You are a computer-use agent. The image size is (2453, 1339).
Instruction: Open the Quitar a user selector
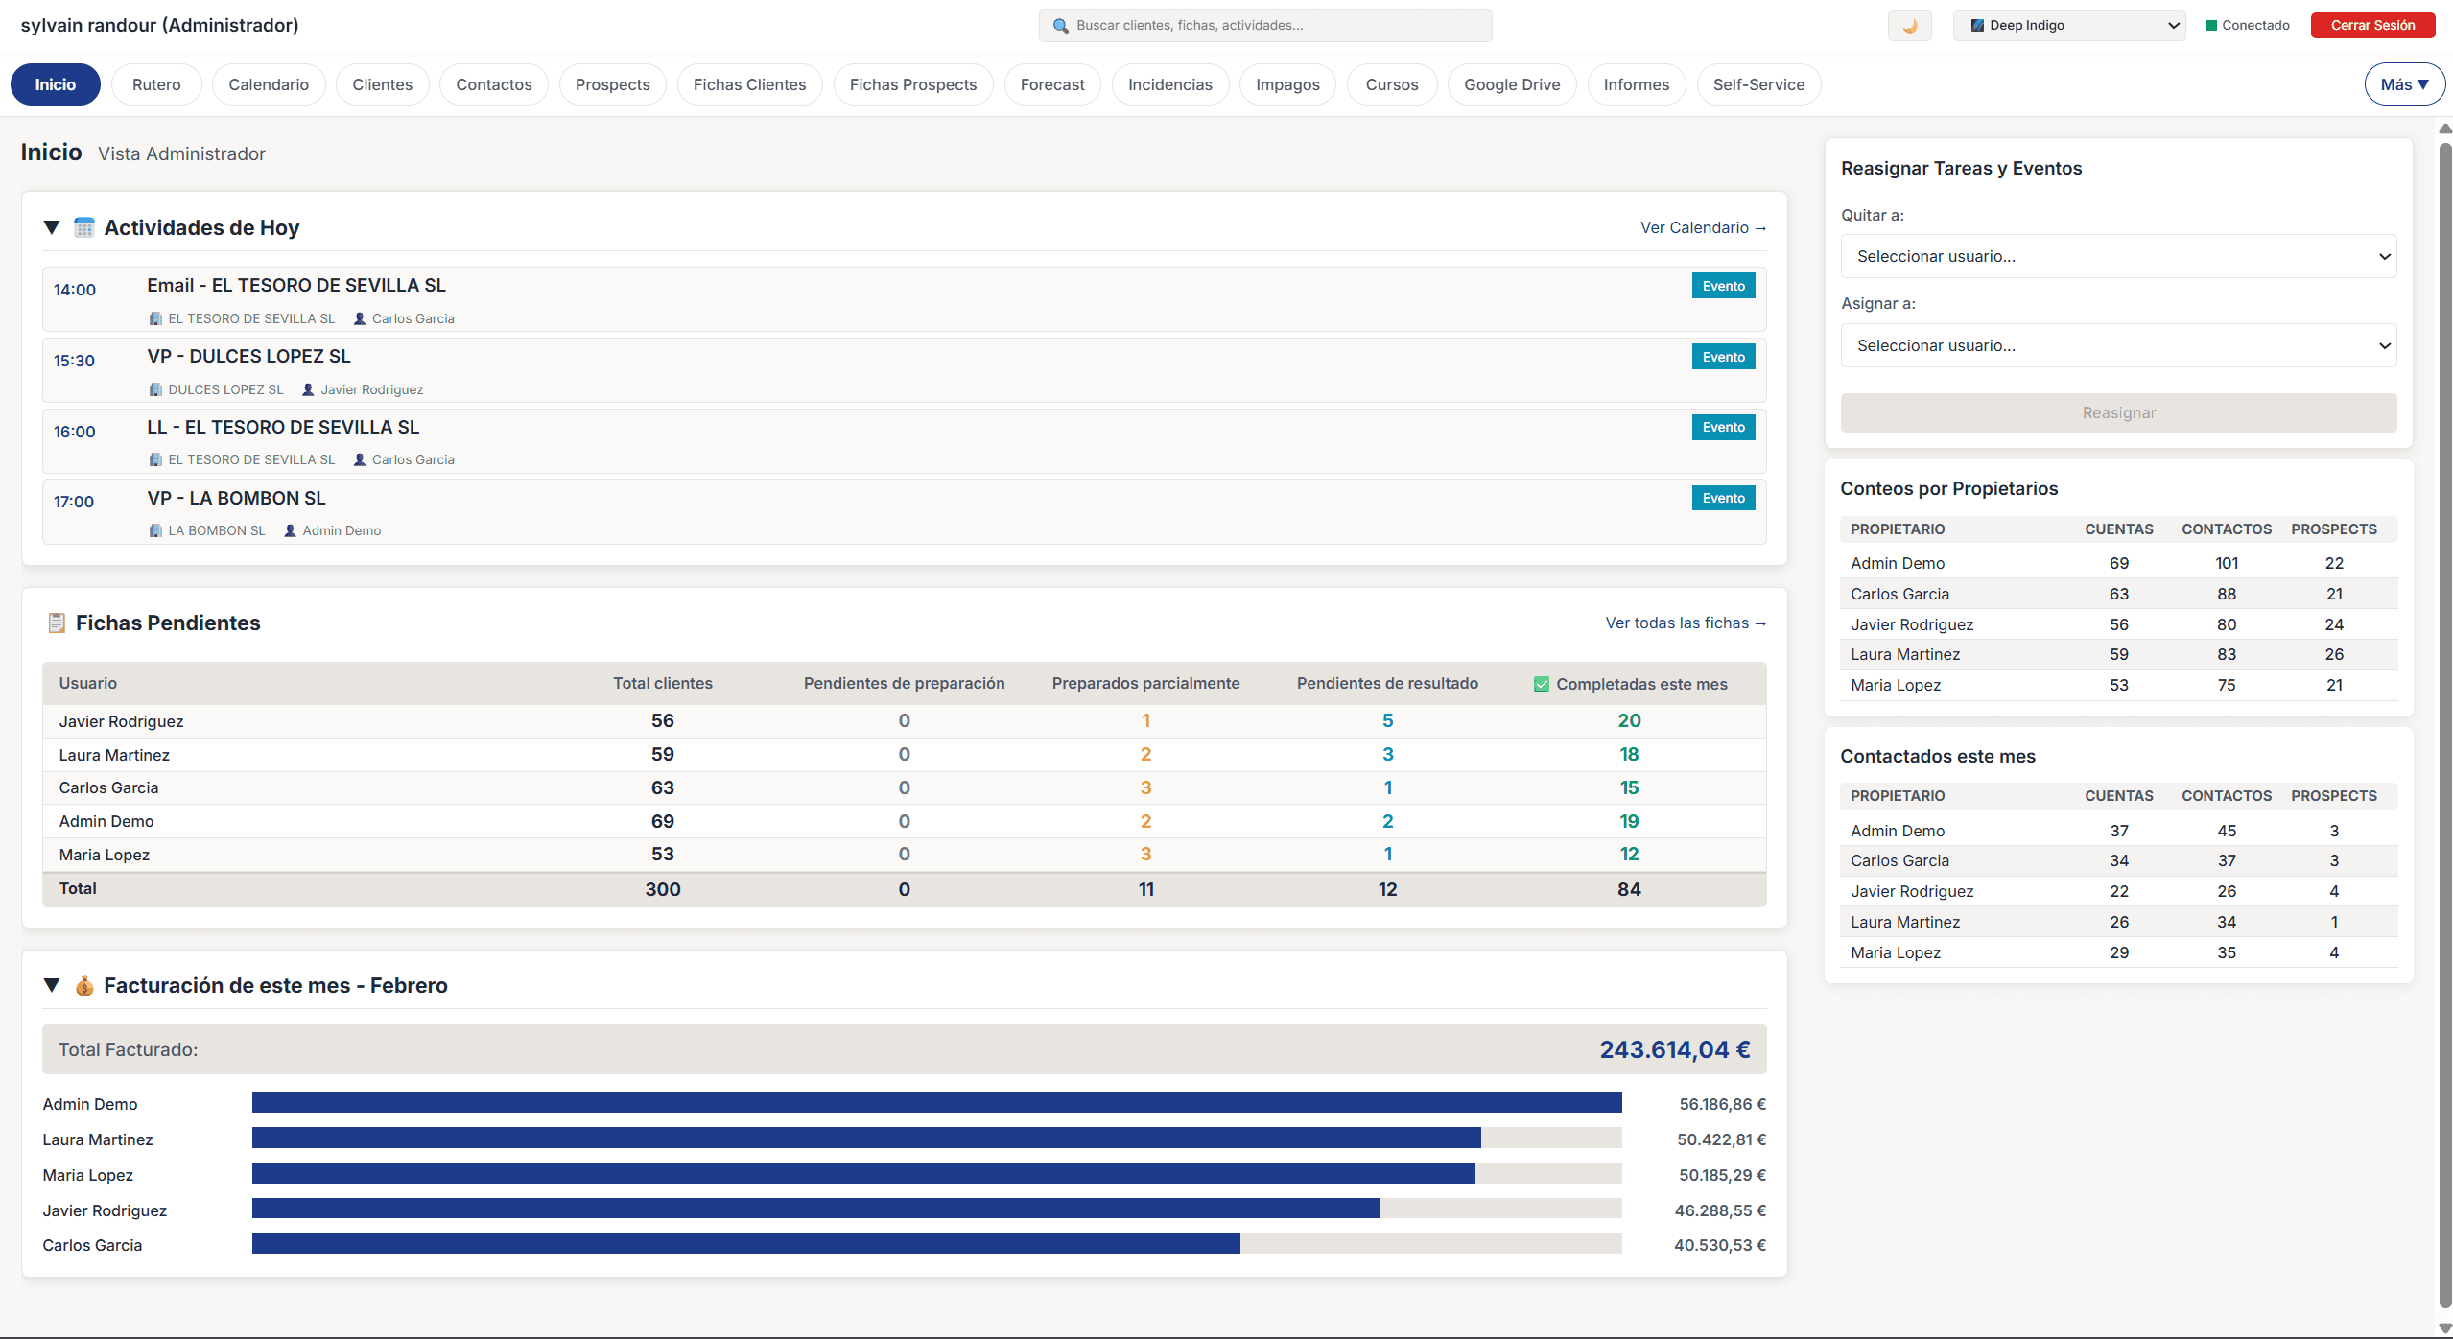2117,256
